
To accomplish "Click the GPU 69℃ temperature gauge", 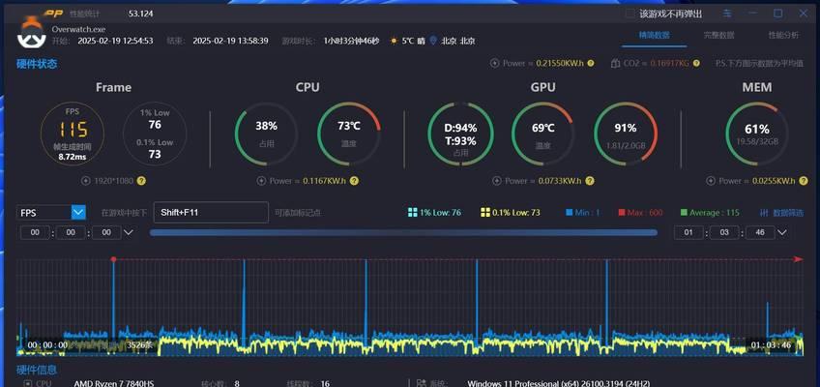I will tap(542, 134).
